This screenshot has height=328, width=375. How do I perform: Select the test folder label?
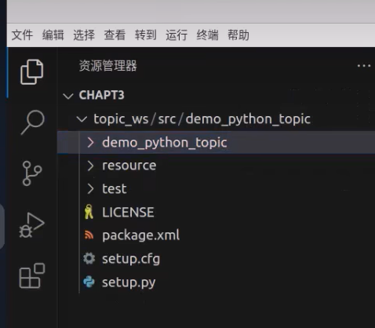tap(115, 188)
